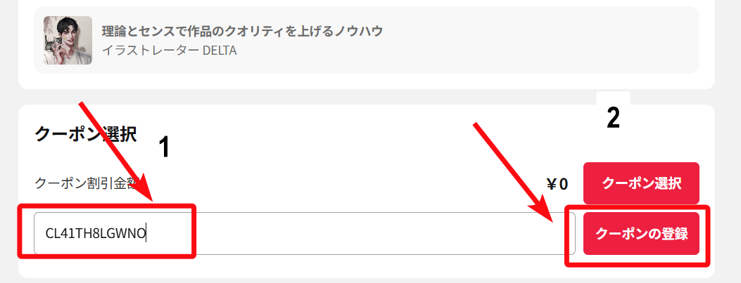Click the クーポン選択 section heading

85,134
